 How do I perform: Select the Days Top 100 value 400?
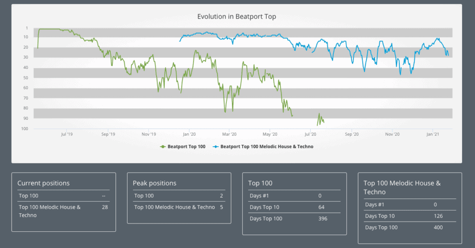438,227
